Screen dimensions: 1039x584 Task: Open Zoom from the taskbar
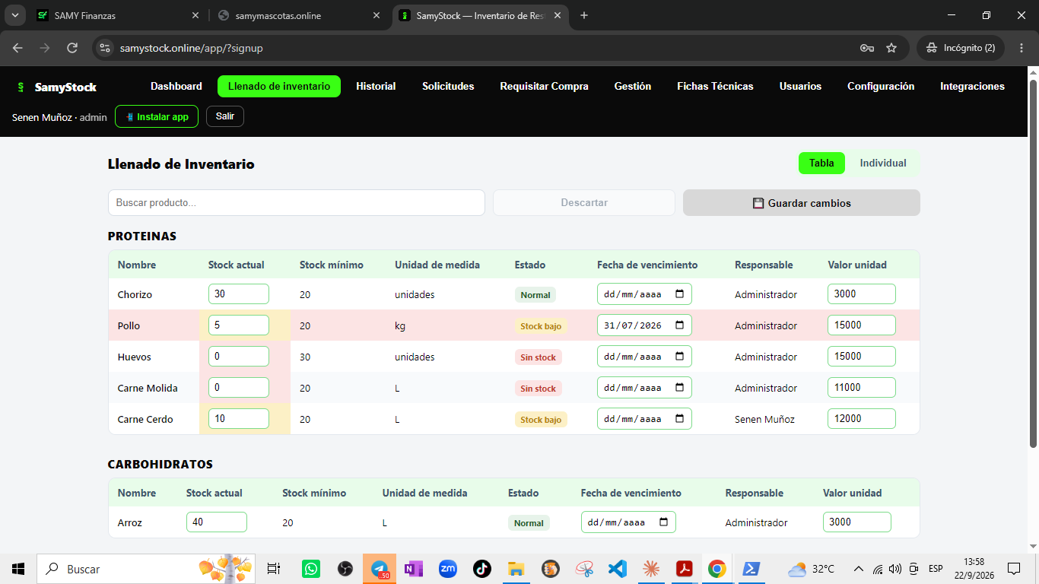point(447,569)
